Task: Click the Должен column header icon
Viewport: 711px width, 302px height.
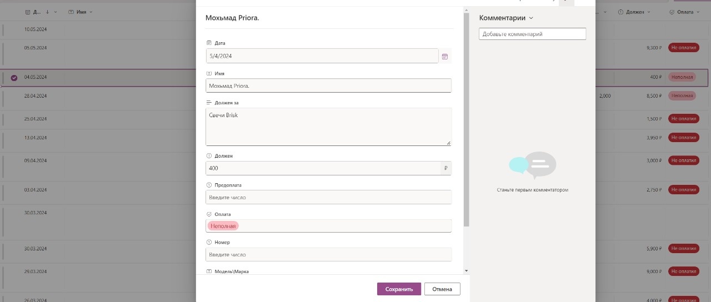Action: [x=620, y=12]
